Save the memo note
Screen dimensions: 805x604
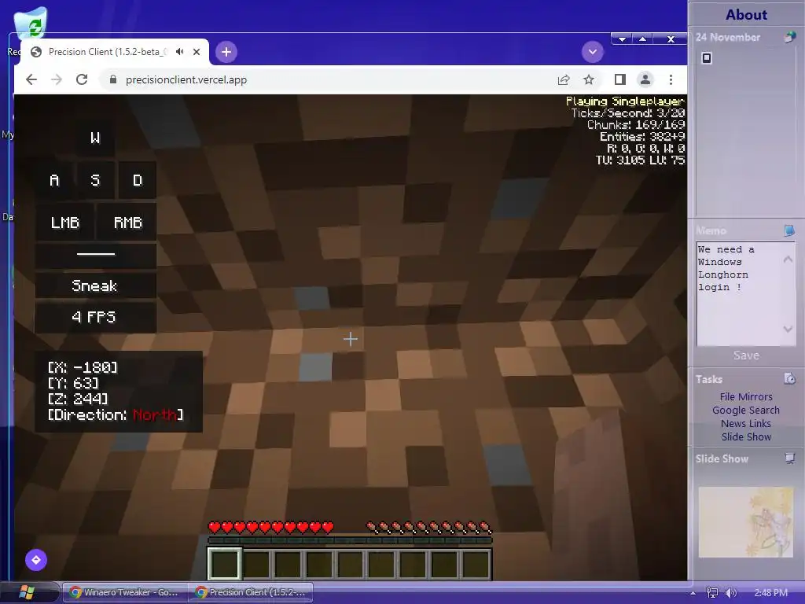tap(746, 355)
